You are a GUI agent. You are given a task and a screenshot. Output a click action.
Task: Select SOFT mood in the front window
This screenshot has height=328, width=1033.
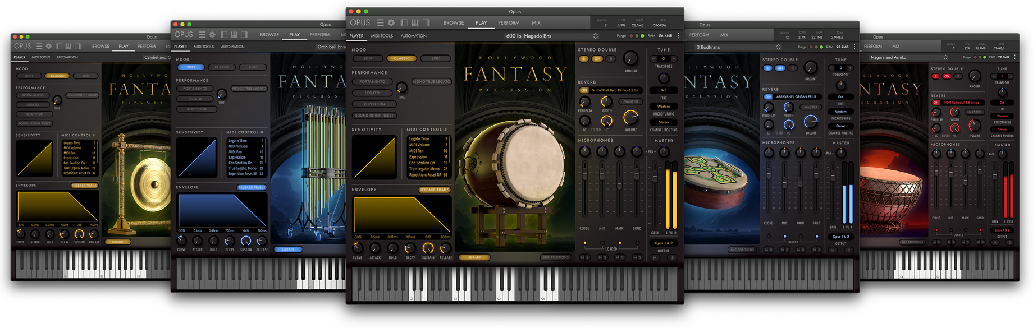[368, 58]
